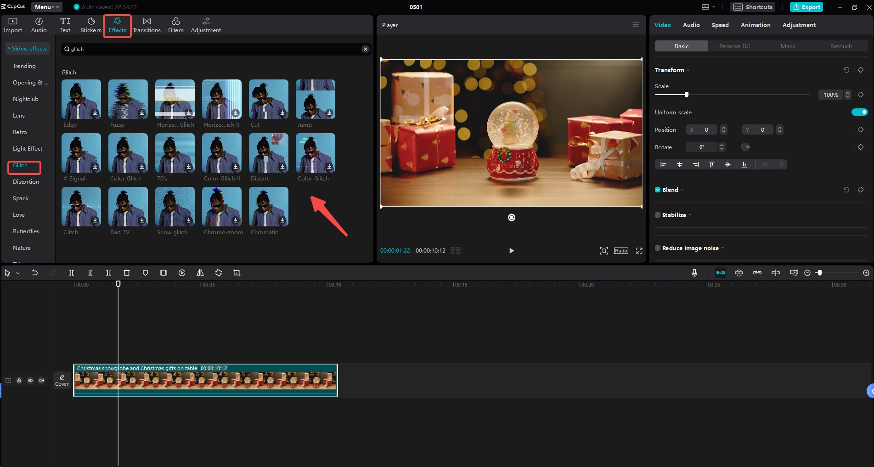The width and height of the screenshot is (874, 467).
Task: Open the Menu dropdown in the top bar
Action: pyautogui.click(x=46, y=7)
